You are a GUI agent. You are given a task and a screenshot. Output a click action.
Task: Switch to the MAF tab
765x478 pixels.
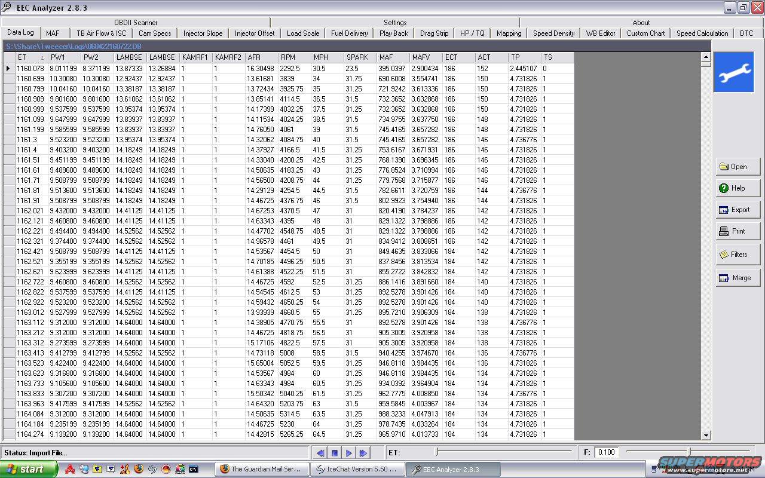[53, 33]
